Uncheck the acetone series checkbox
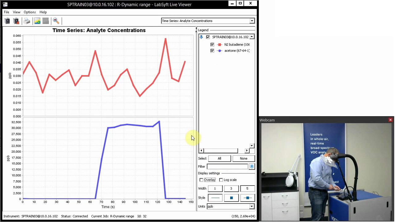This screenshot has height=222, width=395. pyautogui.click(x=212, y=51)
